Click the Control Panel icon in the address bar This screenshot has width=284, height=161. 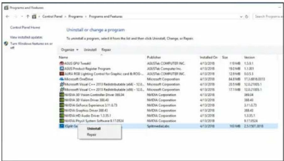point(34,16)
